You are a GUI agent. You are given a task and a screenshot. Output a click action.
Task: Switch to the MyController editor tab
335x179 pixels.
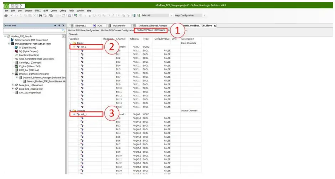click(x=119, y=26)
